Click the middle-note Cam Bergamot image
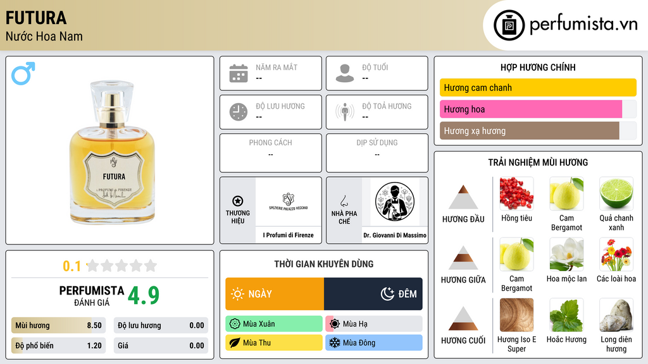 tap(516, 254)
